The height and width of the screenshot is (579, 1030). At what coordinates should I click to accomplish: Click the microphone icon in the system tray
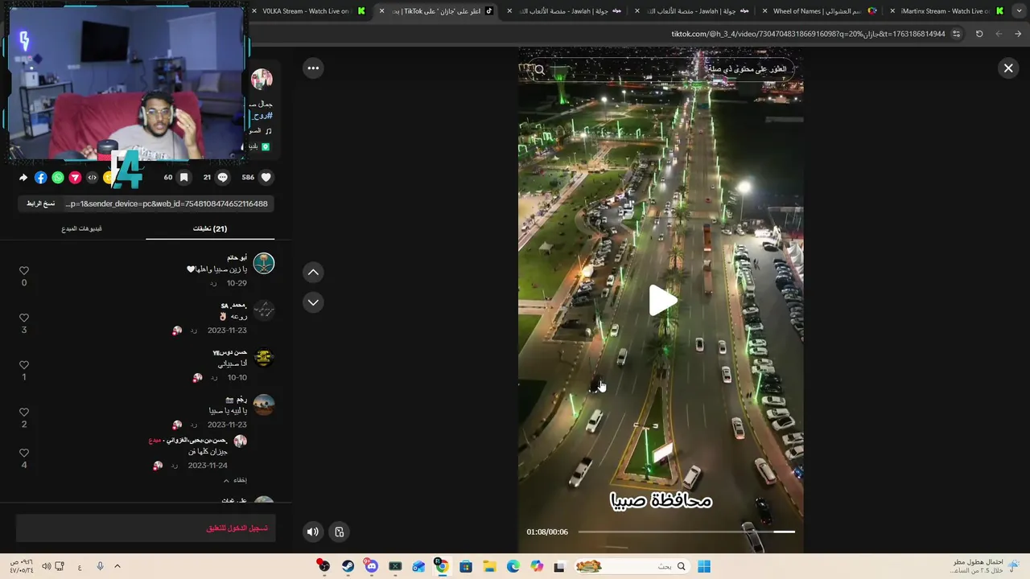pyautogui.click(x=100, y=566)
